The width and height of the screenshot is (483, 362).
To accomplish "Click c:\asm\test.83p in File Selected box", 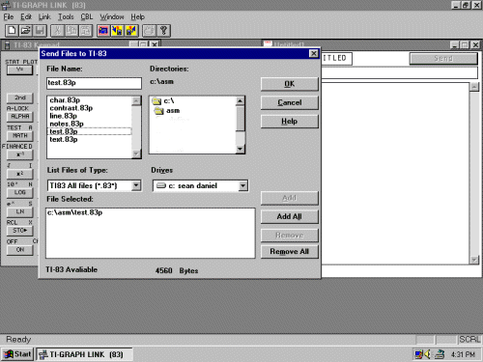I will click(x=74, y=212).
